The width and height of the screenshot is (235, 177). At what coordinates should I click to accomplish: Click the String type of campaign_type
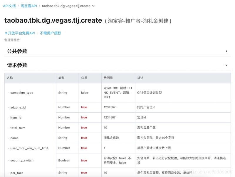point(63,93)
